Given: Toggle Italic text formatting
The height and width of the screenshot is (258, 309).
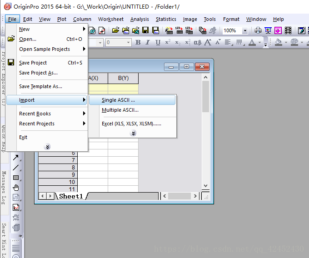Looking at the screenshot, I should (148, 42).
